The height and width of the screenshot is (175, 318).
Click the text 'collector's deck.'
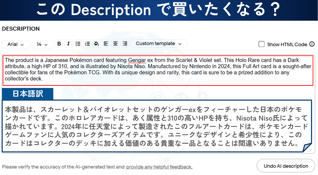click(x=24, y=79)
